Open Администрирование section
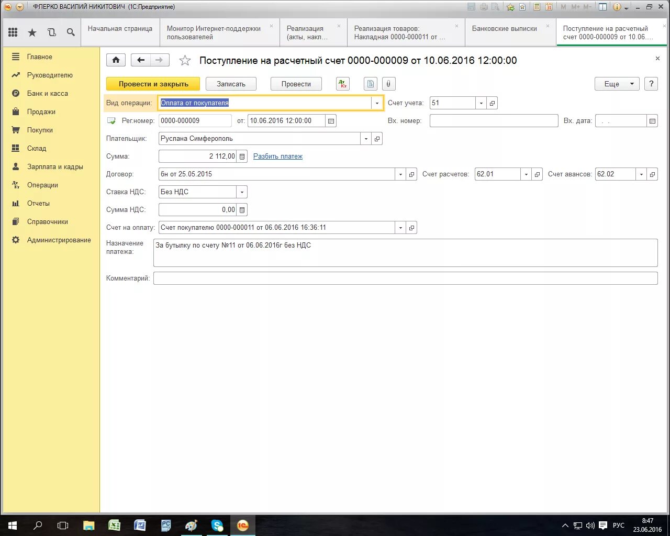670x536 pixels. click(59, 240)
